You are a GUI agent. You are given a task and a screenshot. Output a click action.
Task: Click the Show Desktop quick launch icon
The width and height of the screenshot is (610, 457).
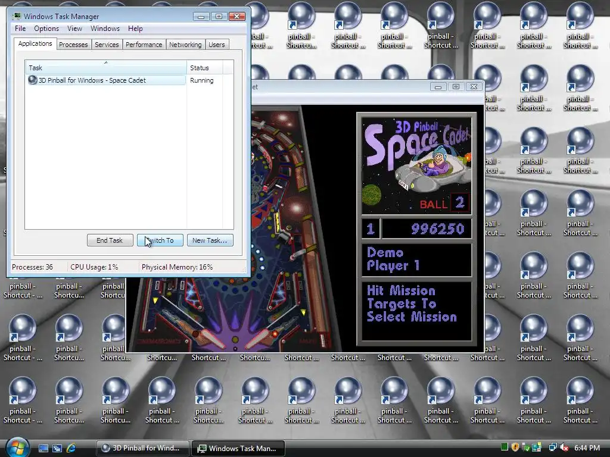pos(43,449)
